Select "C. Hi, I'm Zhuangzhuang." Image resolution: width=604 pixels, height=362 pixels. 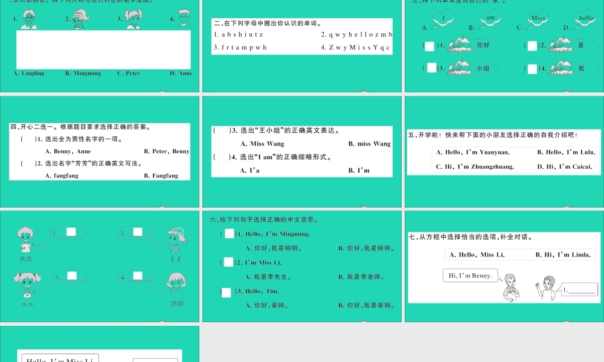[x=475, y=167]
